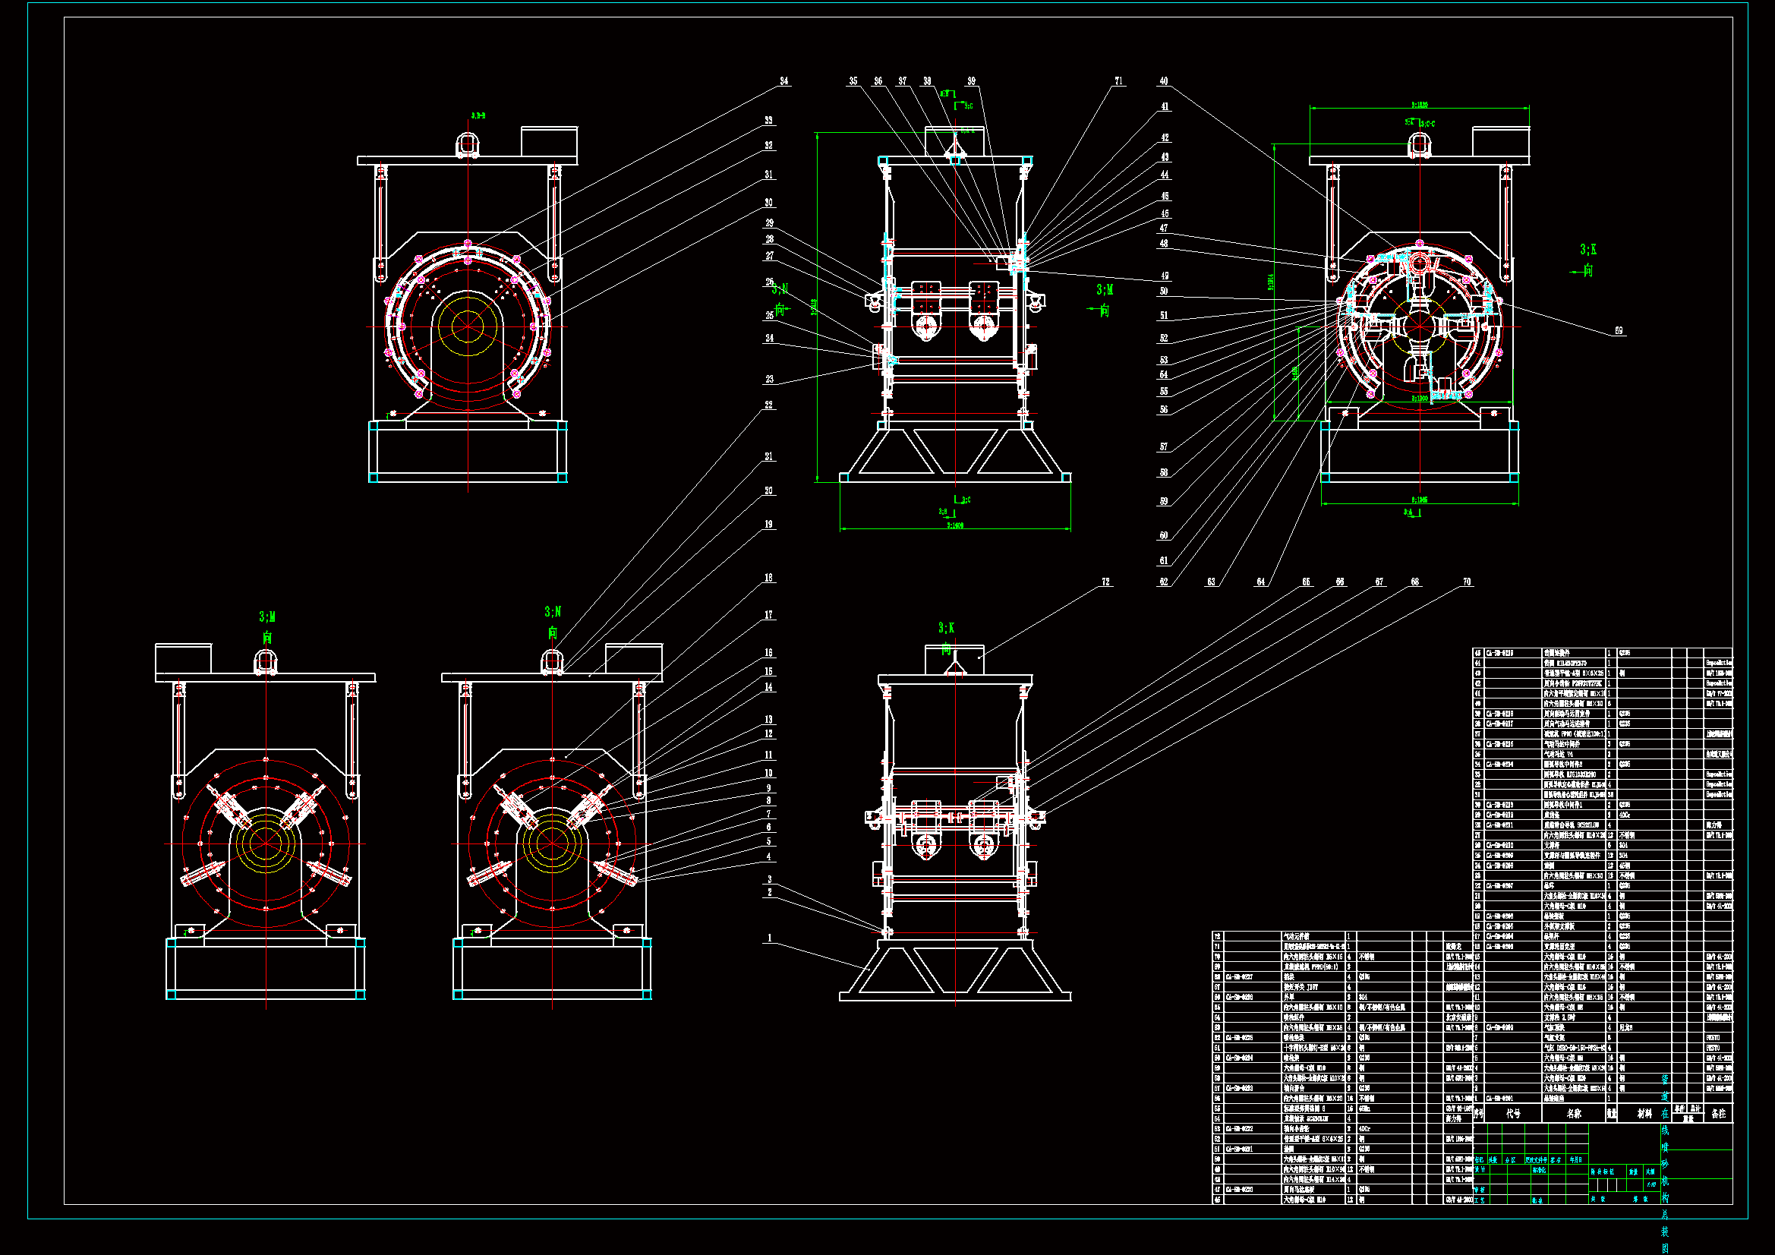Select balloon number 1 near base frame

pyautogui.click(x=769, y=938)
